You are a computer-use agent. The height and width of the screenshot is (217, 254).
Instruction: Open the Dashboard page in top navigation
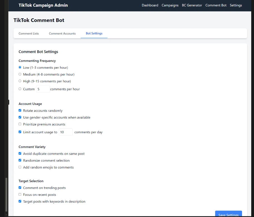click(x=150, y=5)
